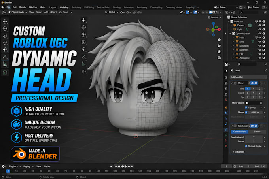Select the 3D Cursor tool in left toolbar

(5, 28)
